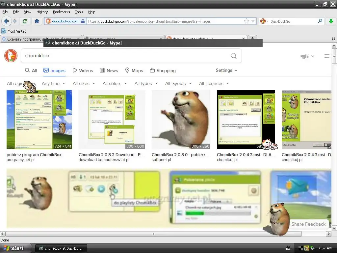Switch to the News tab
337x253 pixels.
[x=109, y=70]
